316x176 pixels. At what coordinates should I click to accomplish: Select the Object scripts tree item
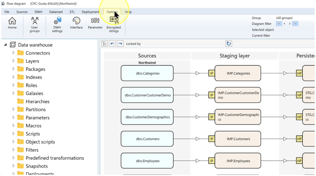pyautogui.click(x=40, y=142)
